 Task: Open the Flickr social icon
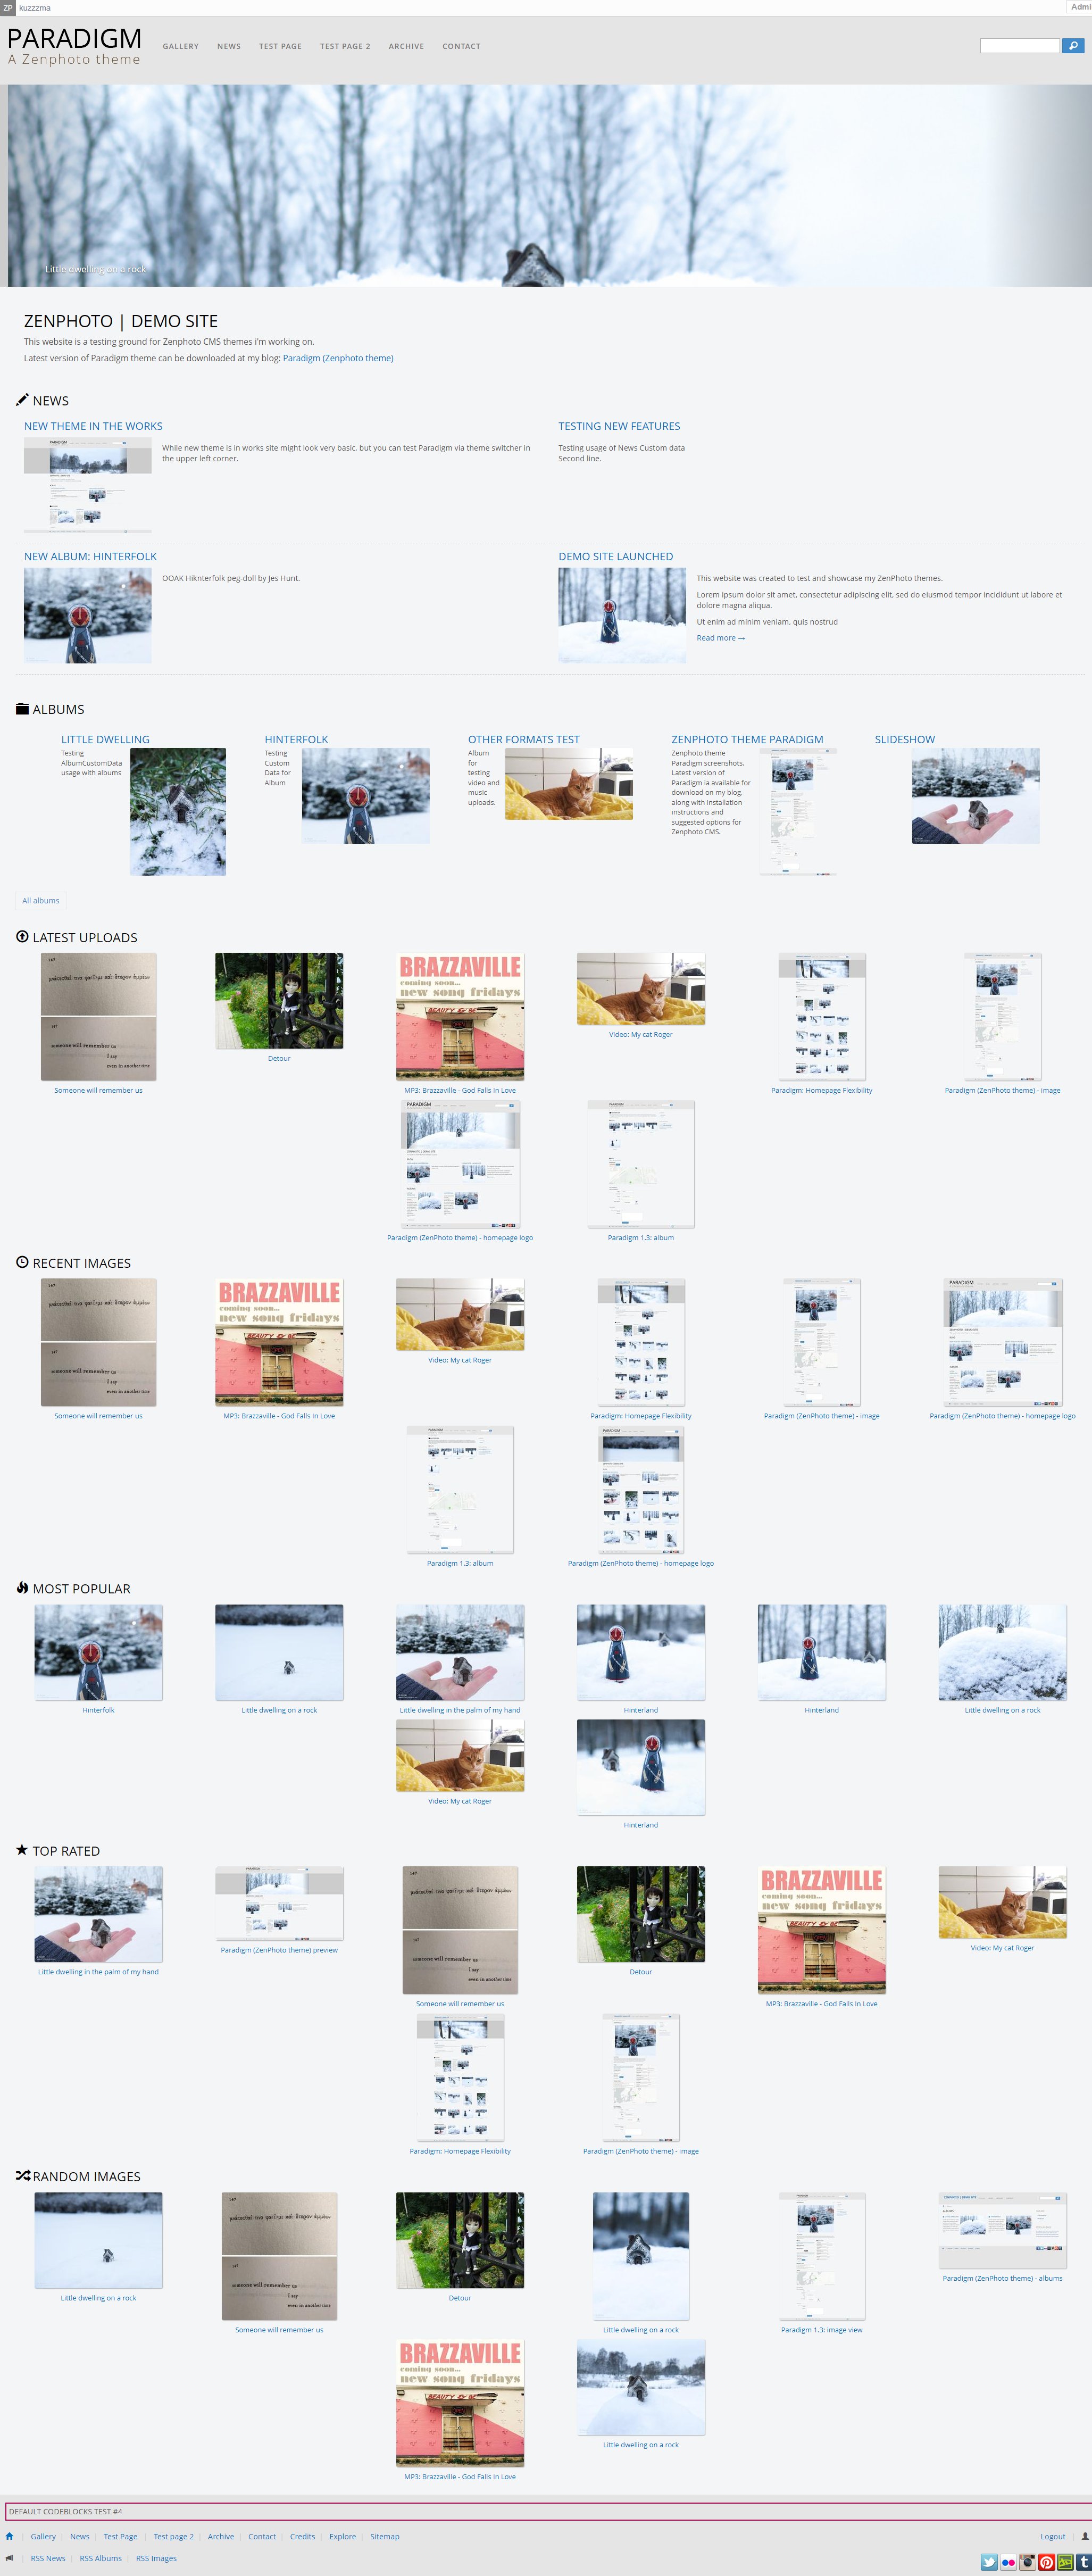point(1008,2562)
